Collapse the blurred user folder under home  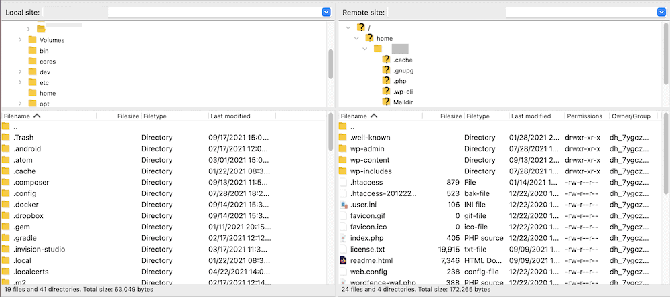(365, 49)
